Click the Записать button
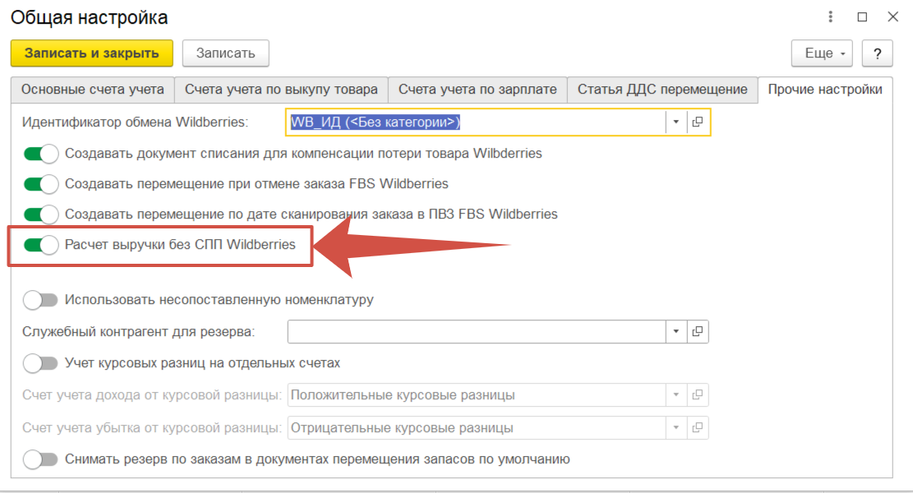The height and width of the screenshot is (493, 913). [x=225, y=53]
